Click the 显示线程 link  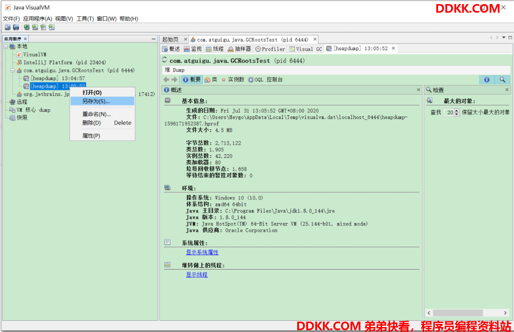(x=196, y=275)
